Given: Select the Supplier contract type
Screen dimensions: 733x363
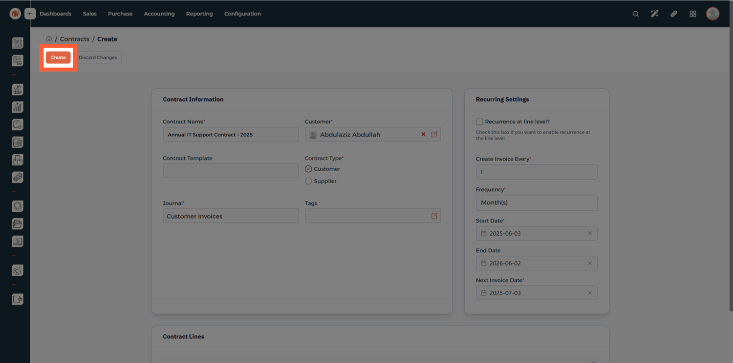Looking at the screenshot, I should [x=308, y=181].
